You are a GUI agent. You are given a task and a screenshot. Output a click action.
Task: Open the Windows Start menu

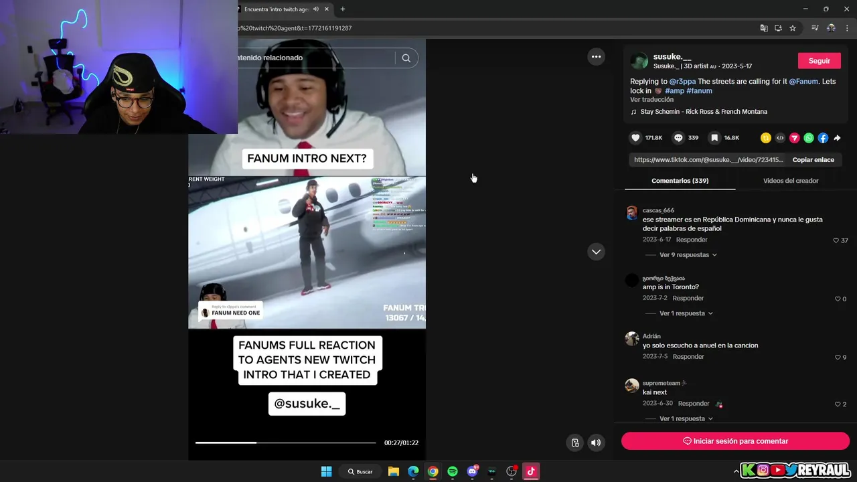click(326, 471)
